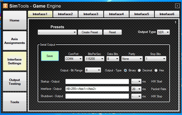Open the Output Type SER dropdown
Viewport: 182px width, 115px height.
click(163, 32)
